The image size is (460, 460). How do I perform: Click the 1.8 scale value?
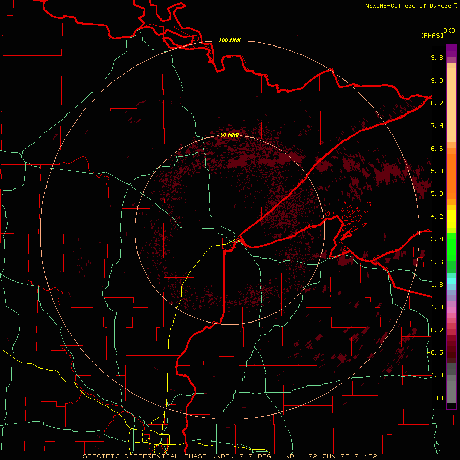[437, 285]
